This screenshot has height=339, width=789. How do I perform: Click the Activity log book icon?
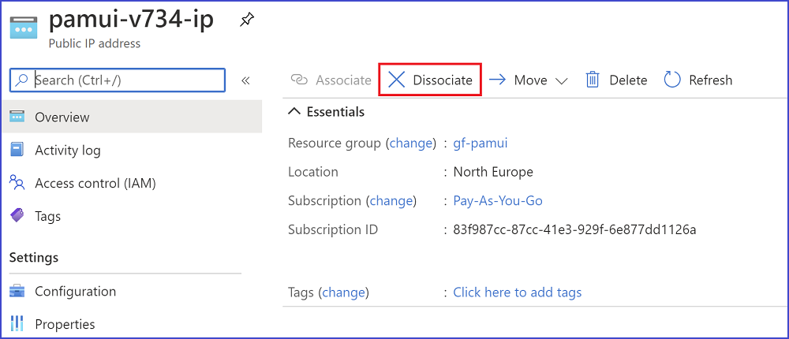click(x=17, y=150)
